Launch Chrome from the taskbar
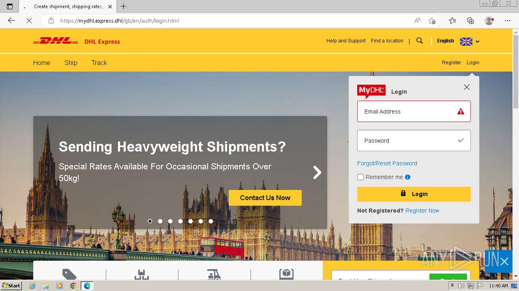This screenshot has width=519, height=291. click(x=73, y=286)
